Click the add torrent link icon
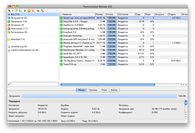This screenshot has width=195, height=133. (x=20, y=11)
